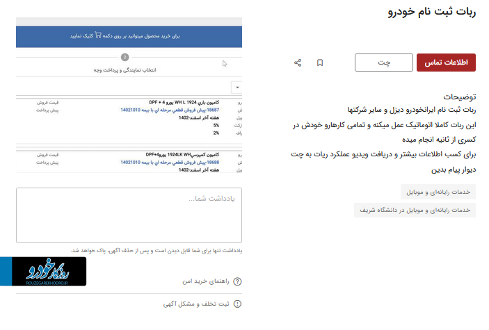Click the warning icon beside ثبت تخلف

(237, 304)
